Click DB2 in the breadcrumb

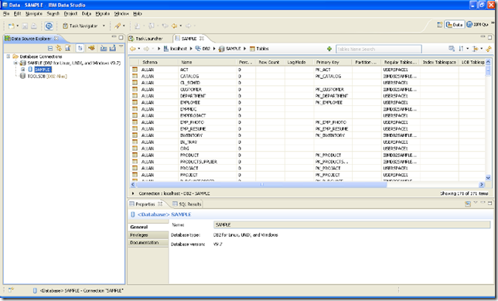pyautogui.click(x=203, y=49)
